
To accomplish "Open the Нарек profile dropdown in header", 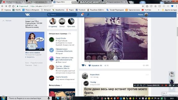I will (x=144, y=14).
